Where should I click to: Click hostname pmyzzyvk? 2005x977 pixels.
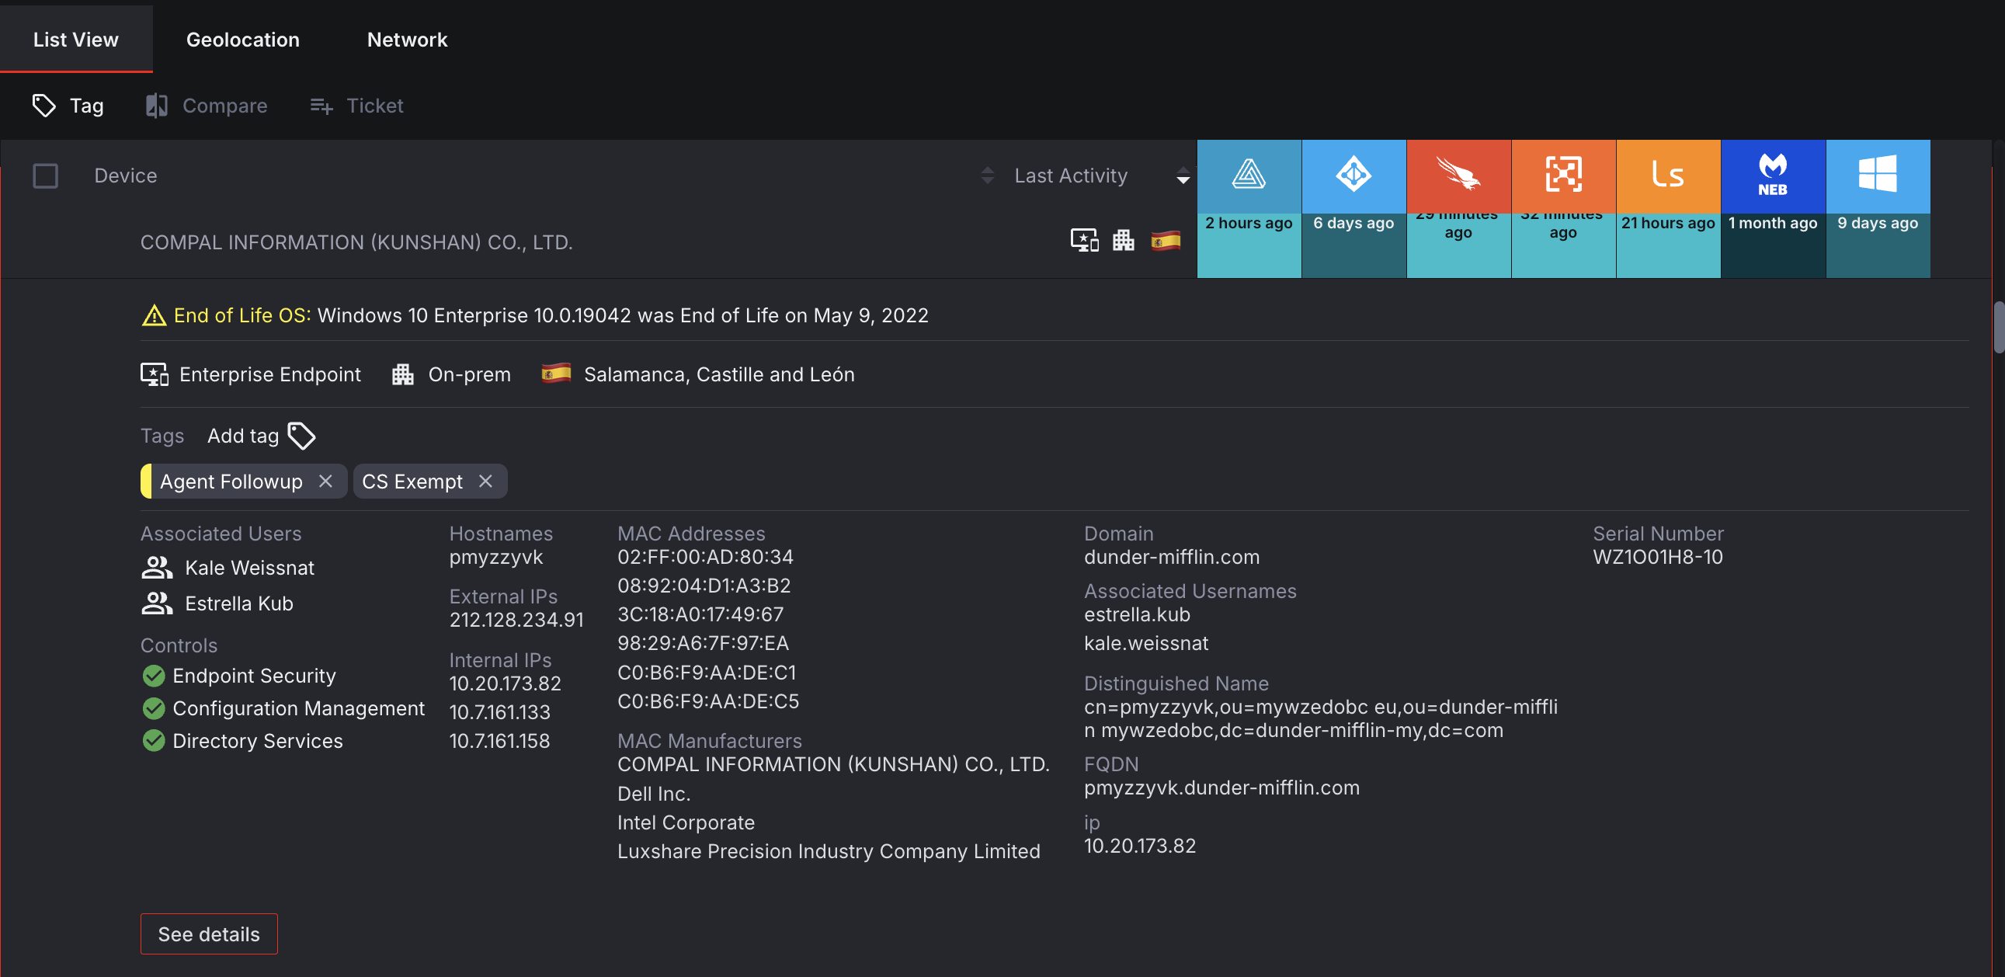coord(495,557)
